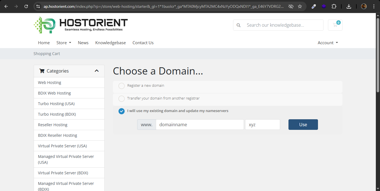Open the Turbo Hosting (USA) category

tap(56, 104)
